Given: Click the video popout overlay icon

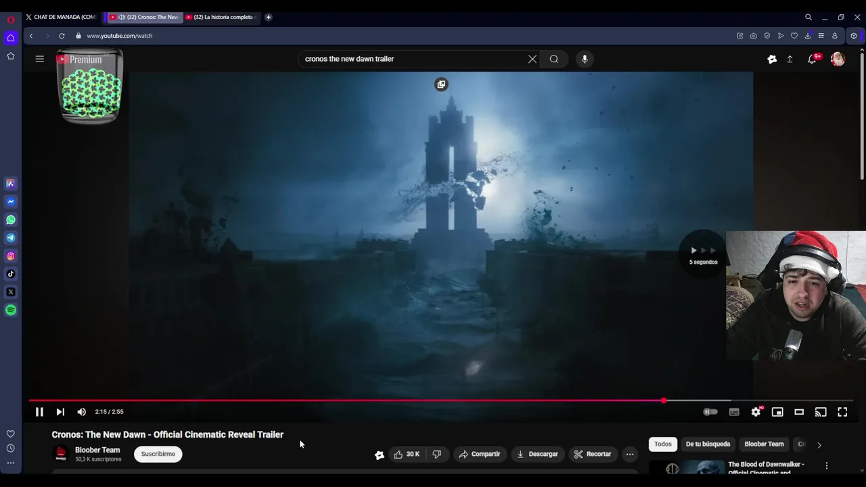Looking at the screenshot, I should (441, 85).
